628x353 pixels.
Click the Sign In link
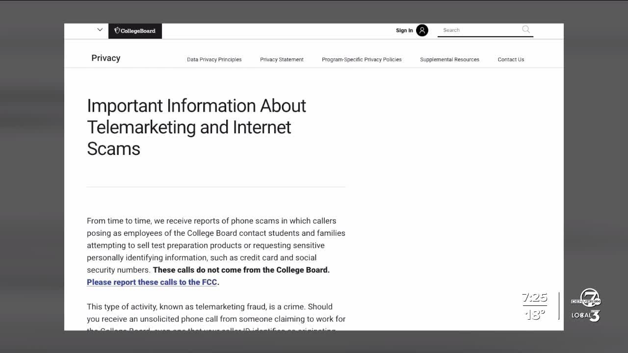click(404, 30)
